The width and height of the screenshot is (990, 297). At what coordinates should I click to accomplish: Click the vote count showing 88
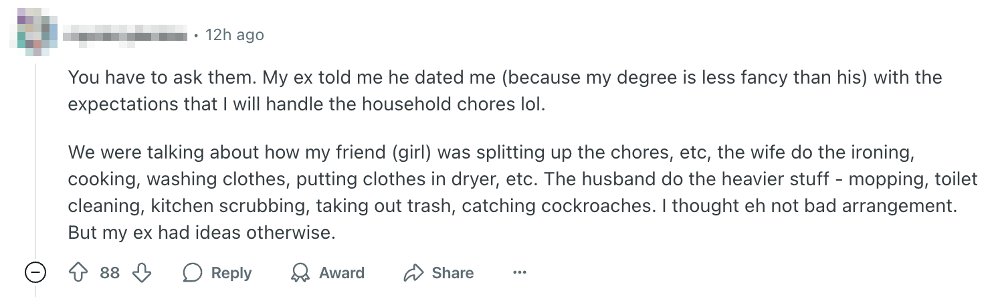(110, 273)
